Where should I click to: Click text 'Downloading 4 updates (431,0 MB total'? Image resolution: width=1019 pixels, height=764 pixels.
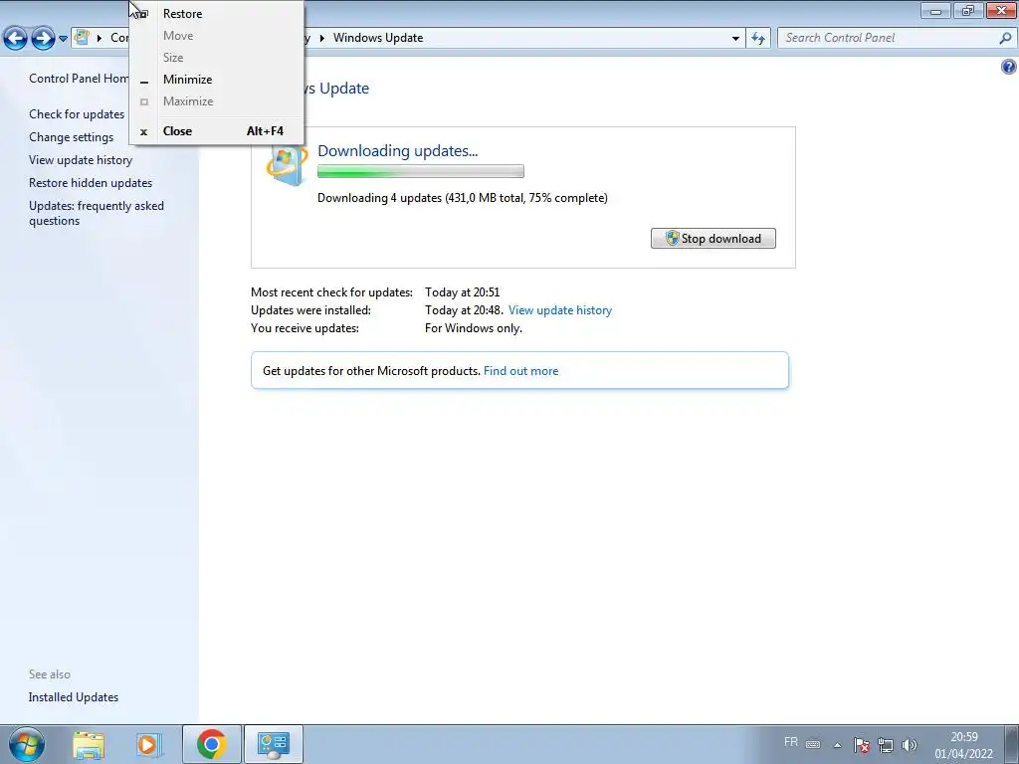(421, 198)
